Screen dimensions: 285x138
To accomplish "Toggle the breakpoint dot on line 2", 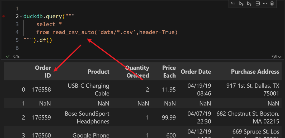I will pyautogui.click(x=3, y=16).
